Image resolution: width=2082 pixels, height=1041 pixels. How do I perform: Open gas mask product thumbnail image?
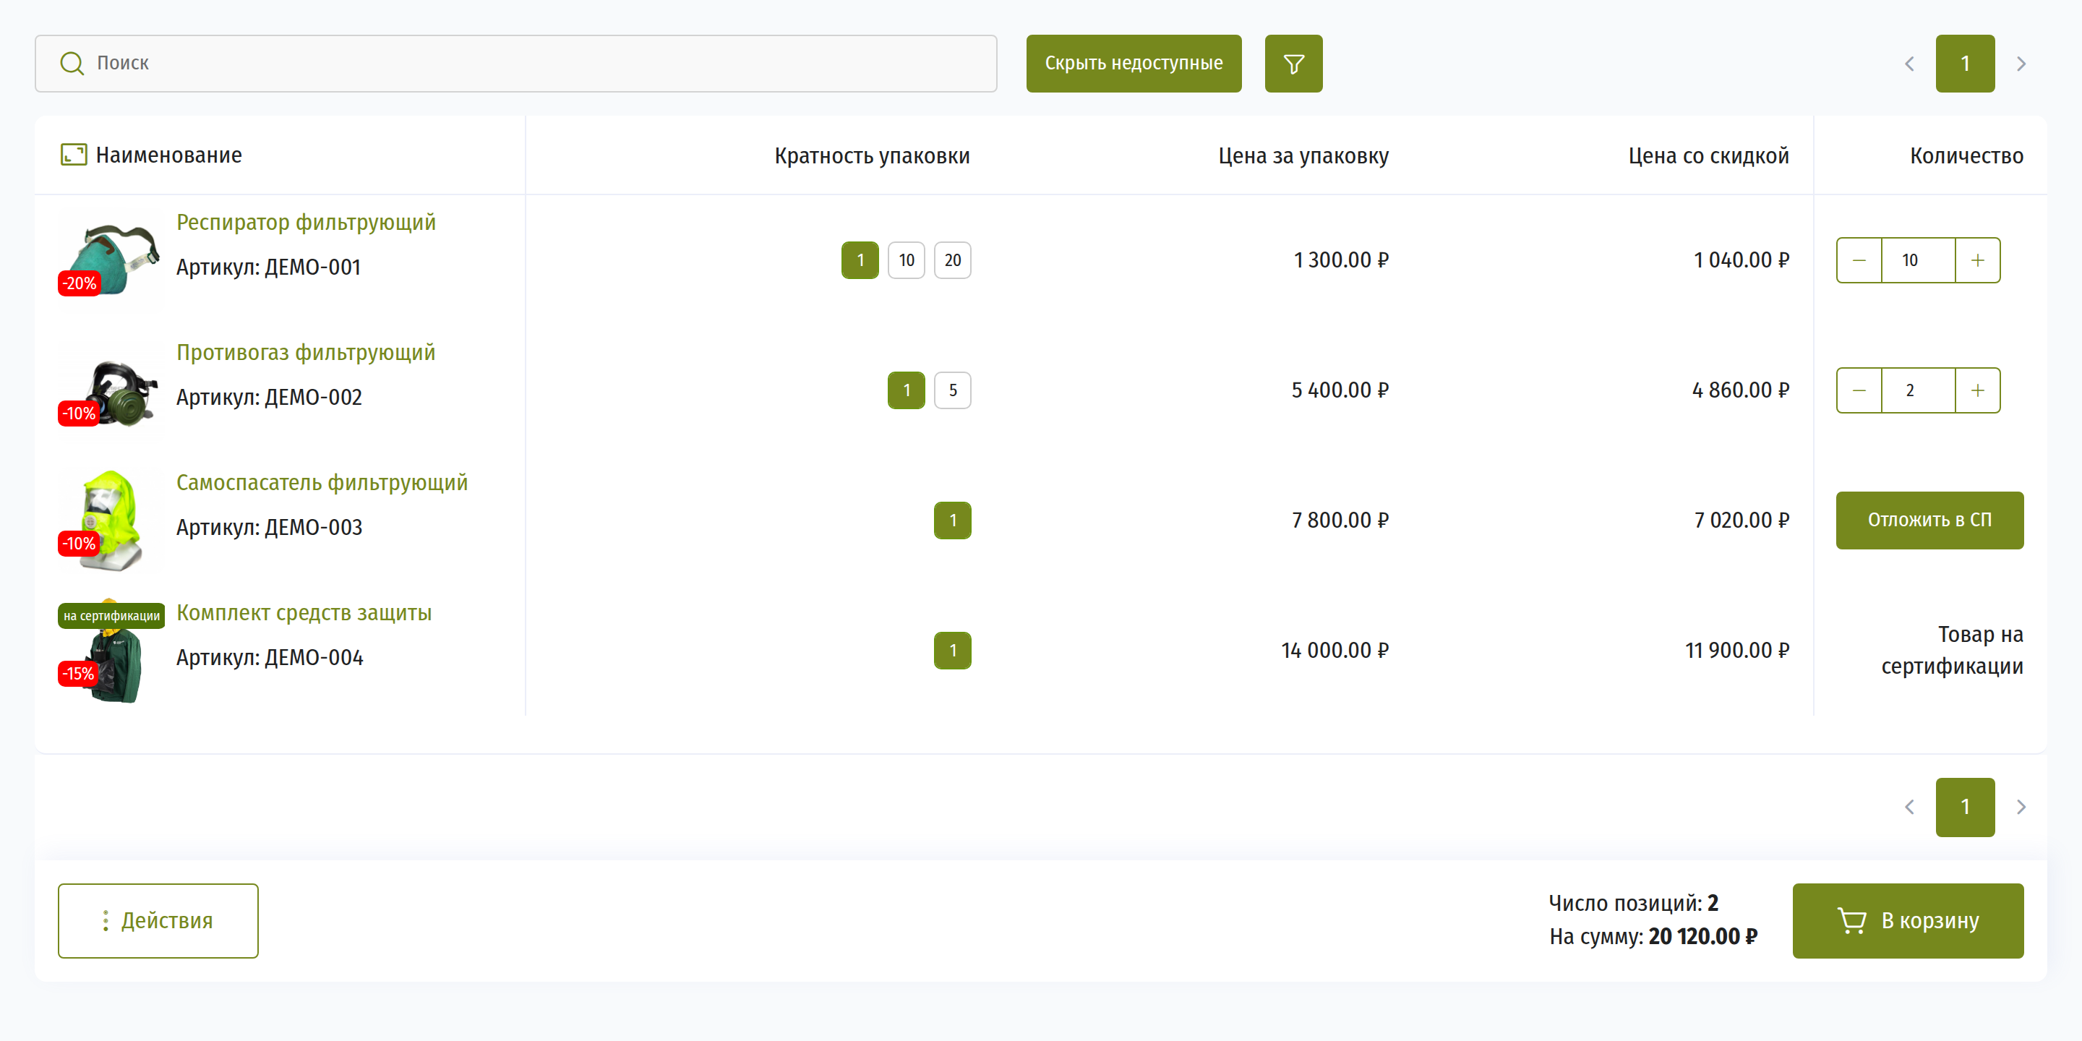coord(111,390)
